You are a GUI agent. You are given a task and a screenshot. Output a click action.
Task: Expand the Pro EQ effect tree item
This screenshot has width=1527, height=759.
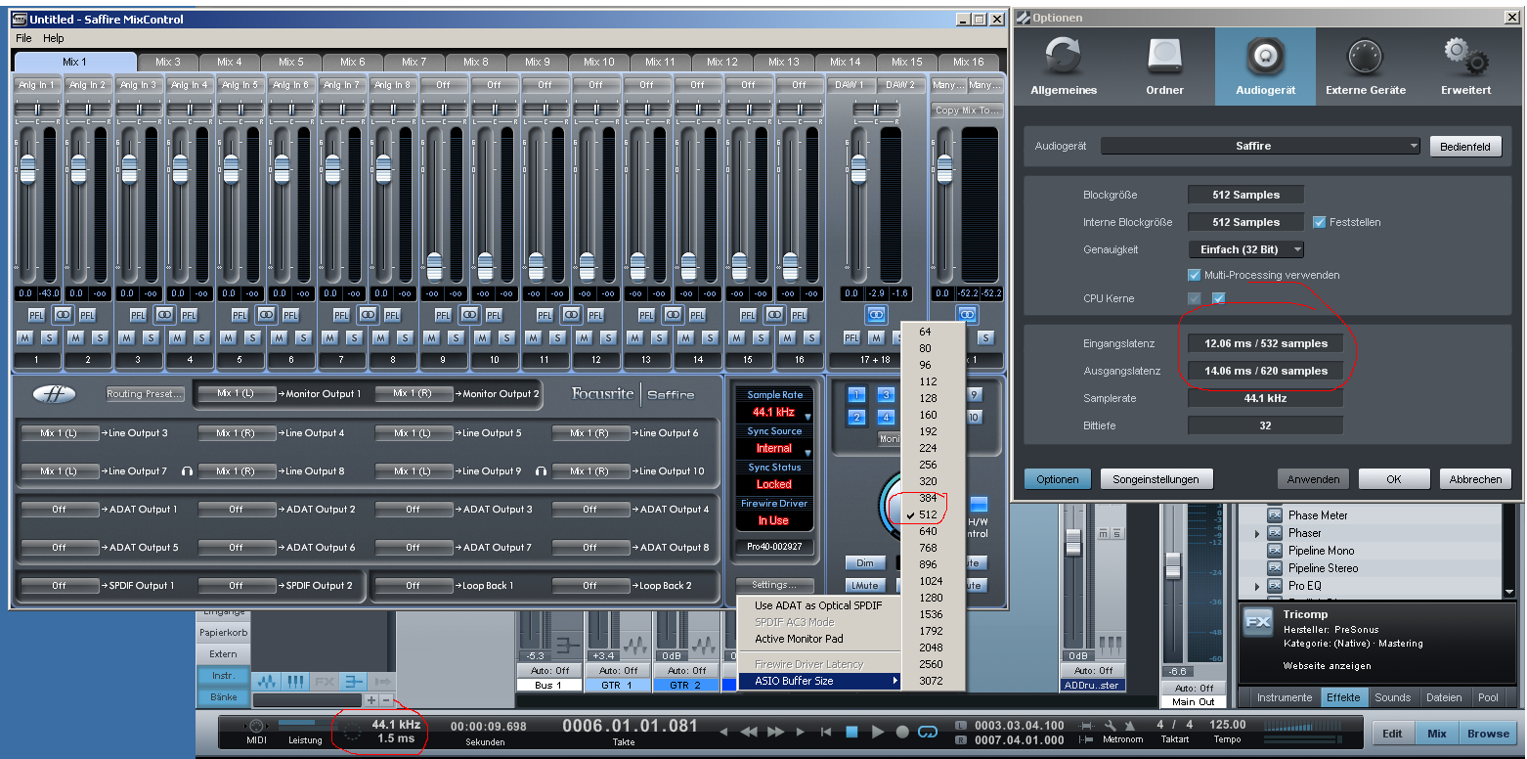[1257, 587]
